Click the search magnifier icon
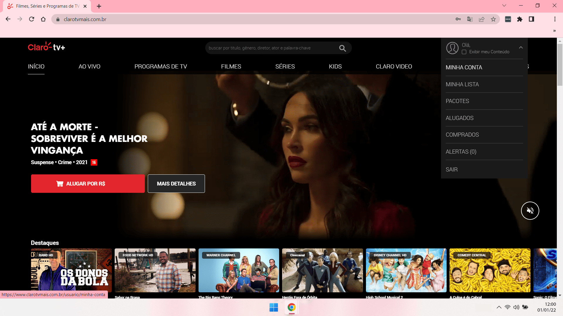This screenshot has width=563, height=316. (342, 48)
